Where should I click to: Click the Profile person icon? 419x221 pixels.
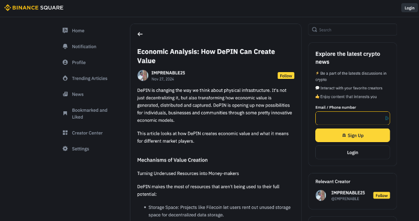point(65,62)
